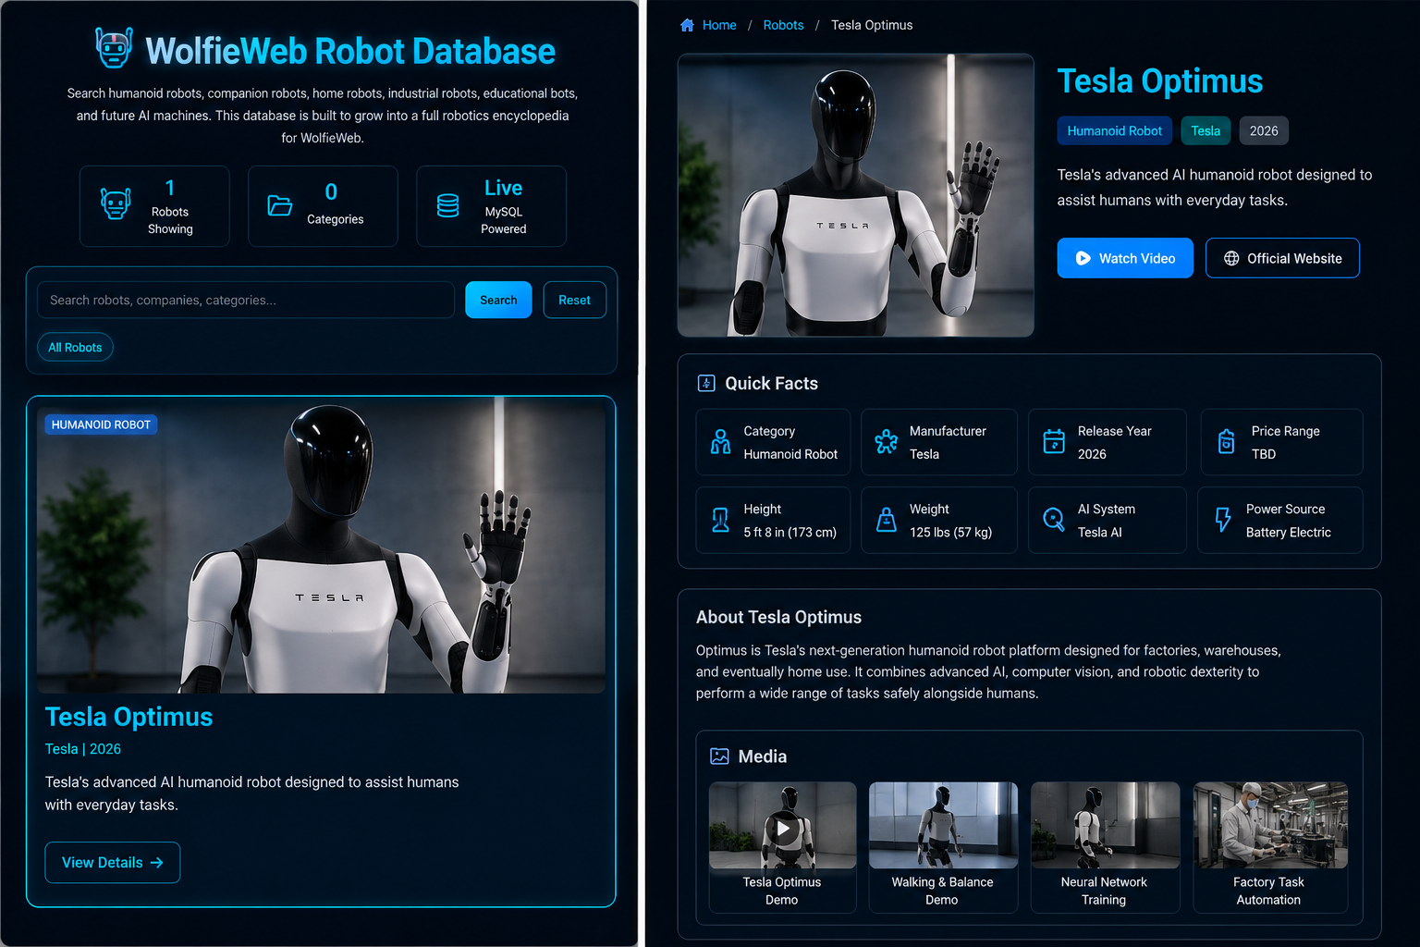This screenshot has height=947, width=1420.
Task: Click the Weight icon in Quick Facts
Action: pyautogui.click(x=887, y=520)
